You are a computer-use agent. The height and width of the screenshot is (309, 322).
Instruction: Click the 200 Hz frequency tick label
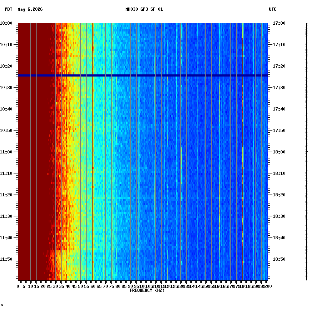tap(268, 286)
